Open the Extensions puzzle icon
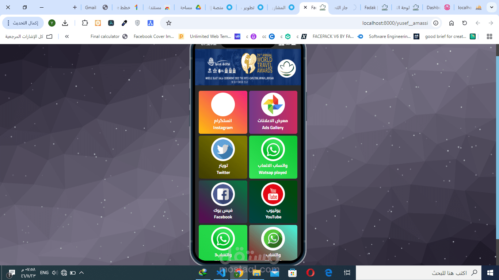Image resolution: width=499 pixels, height=280 pixels. coord(85,23)
